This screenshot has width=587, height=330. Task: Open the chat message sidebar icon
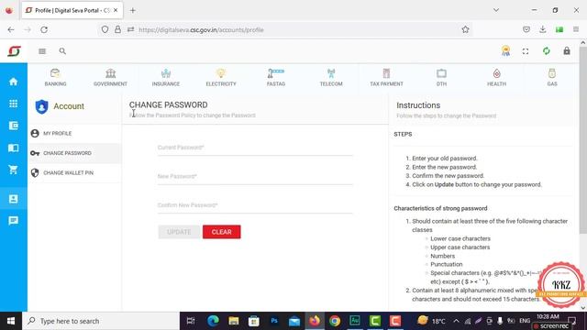pyautogui.click(x=14, y=221)
